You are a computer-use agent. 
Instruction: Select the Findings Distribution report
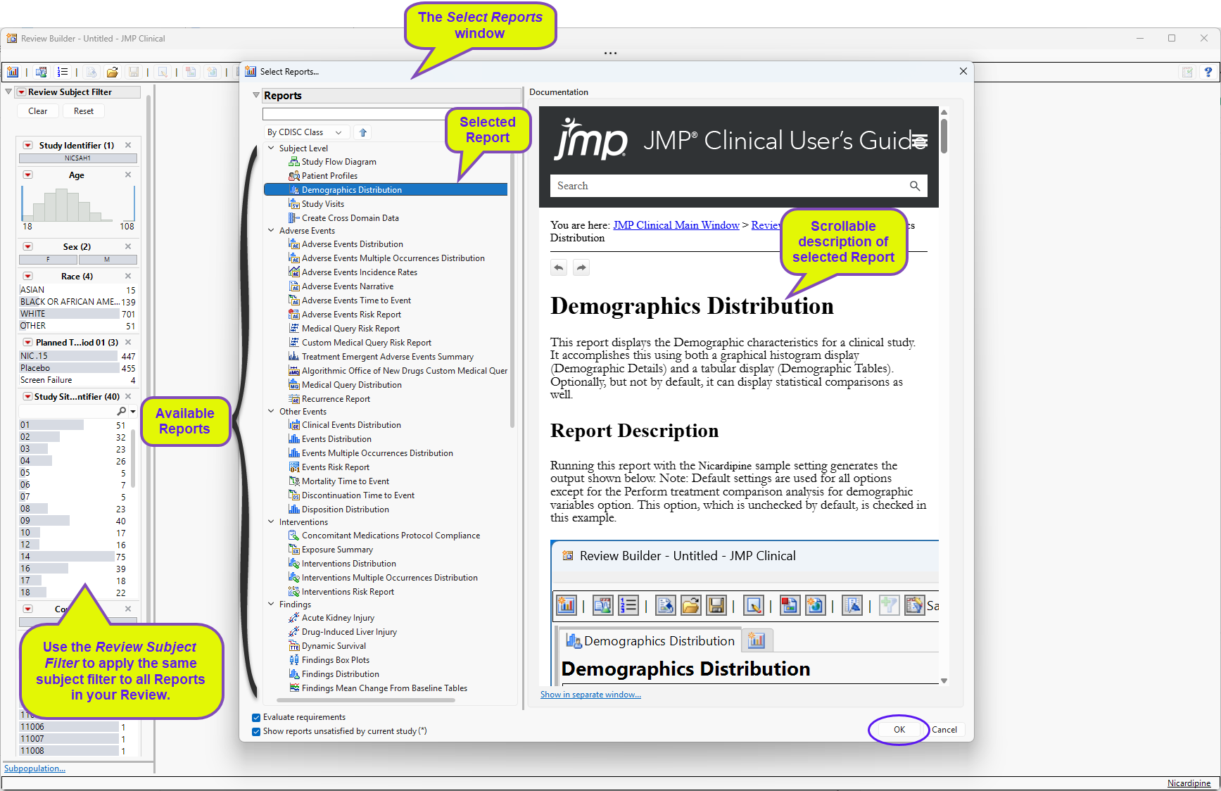(340, 674)
